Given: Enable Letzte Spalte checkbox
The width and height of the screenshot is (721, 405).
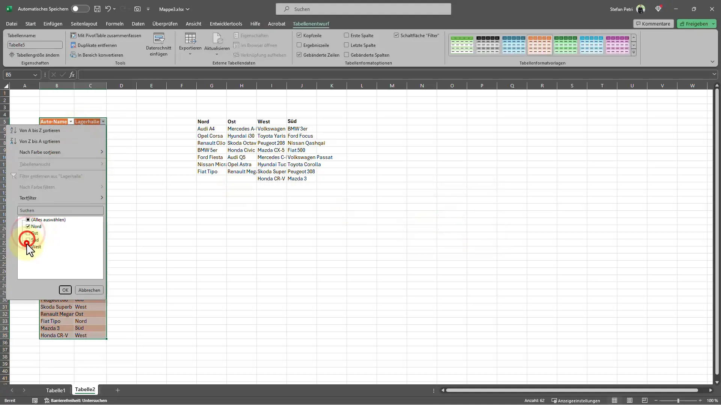Looking at the screenshot, I should click(x=346, y=45).
